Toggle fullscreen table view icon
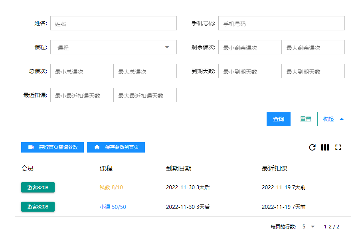 338,147
